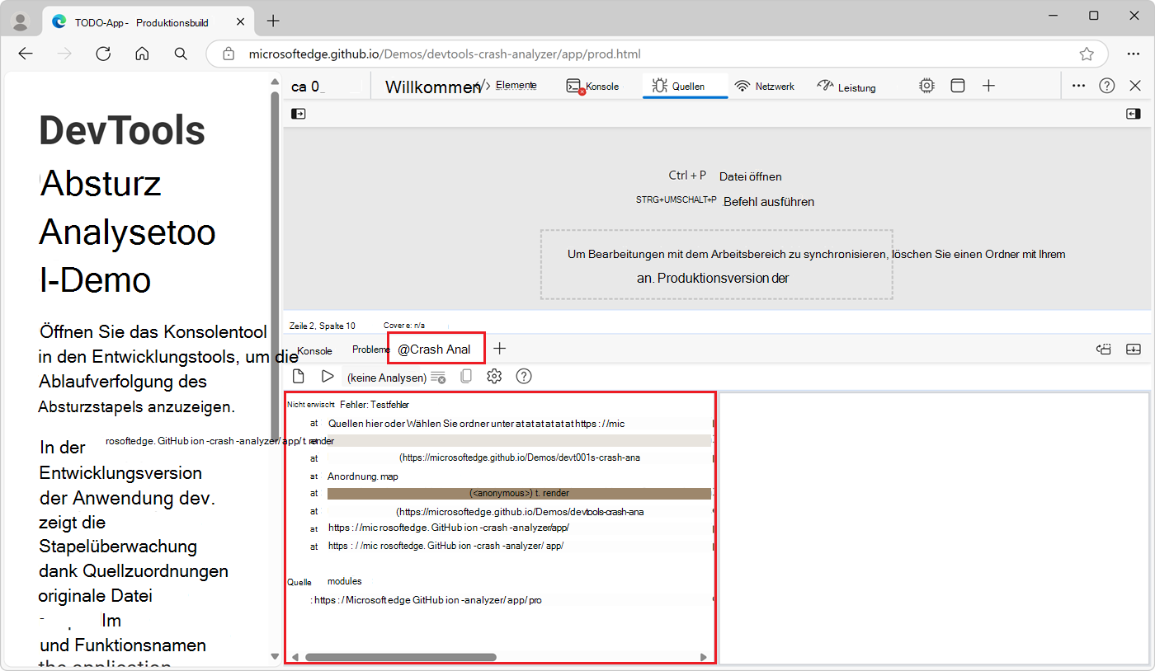Clear analyses using the filter-clear icon
Viewport: 1155px width, 671px height.
pyautogui.click(x=438, y=377)
